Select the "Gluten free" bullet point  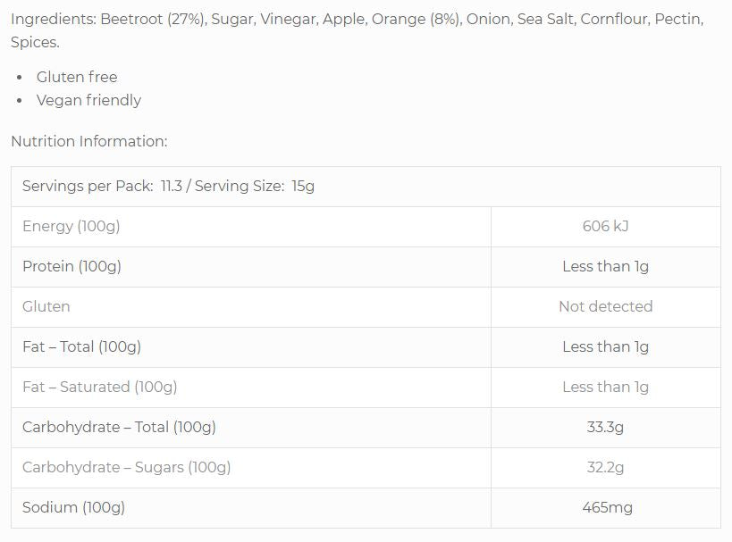(77, 77)
